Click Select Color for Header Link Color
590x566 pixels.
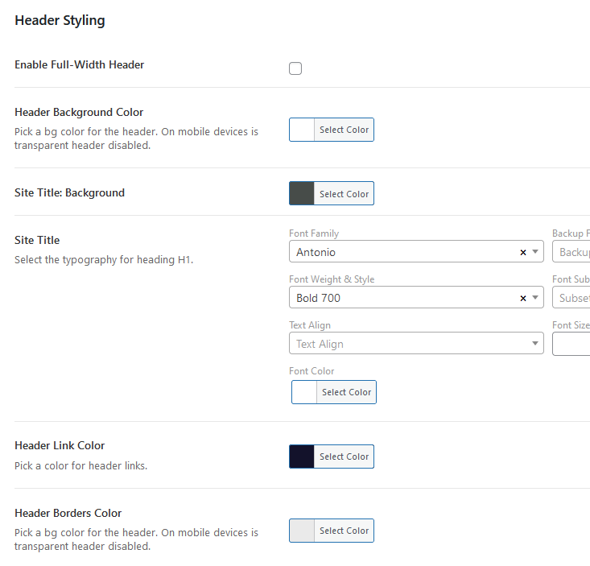pos(344,457)
